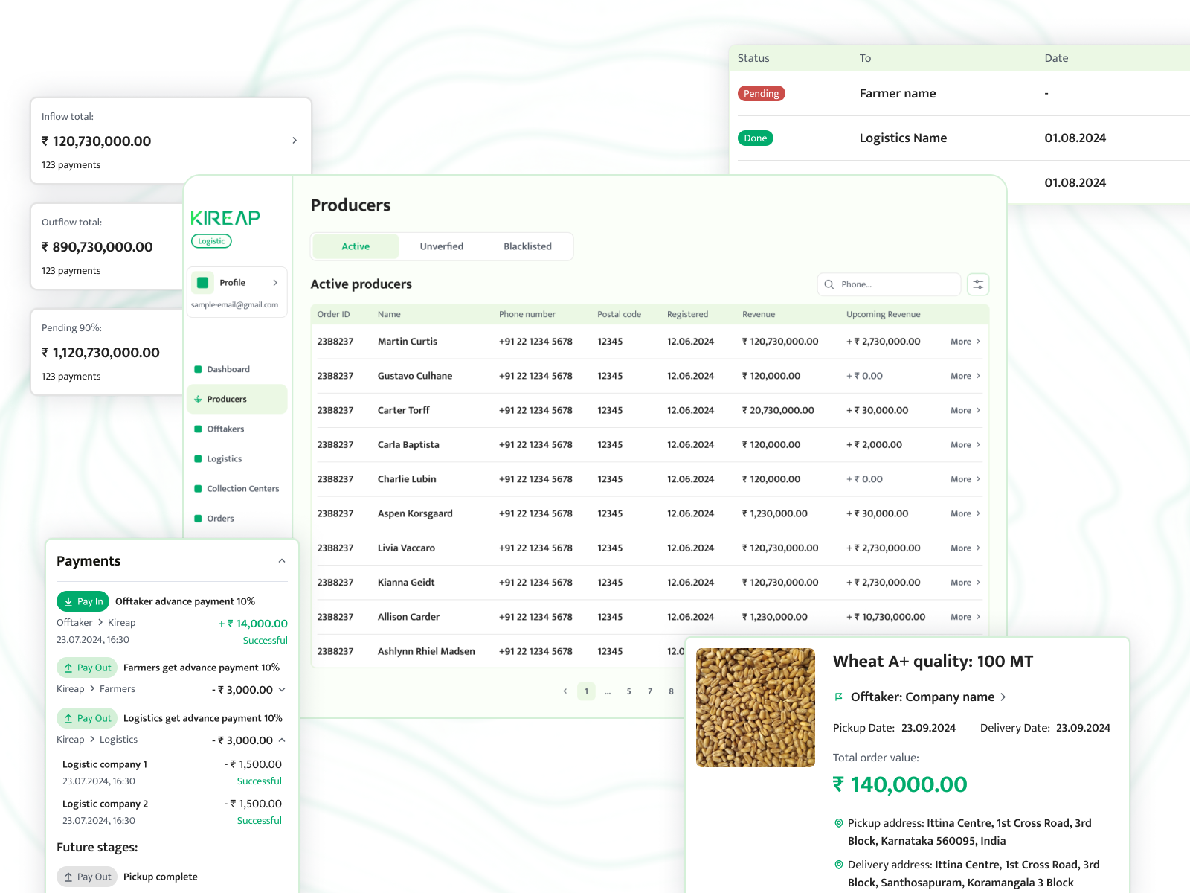The height and width of the screenshot is (893, 1190).
Task: Click the Pay In badge in Payments
Action: [x=83, y=601]
